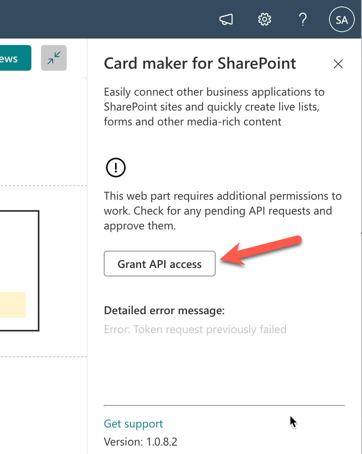Open the SA account avatar menu
The height and width of the screenshot is (454, 362).
(x=341, y=19)
